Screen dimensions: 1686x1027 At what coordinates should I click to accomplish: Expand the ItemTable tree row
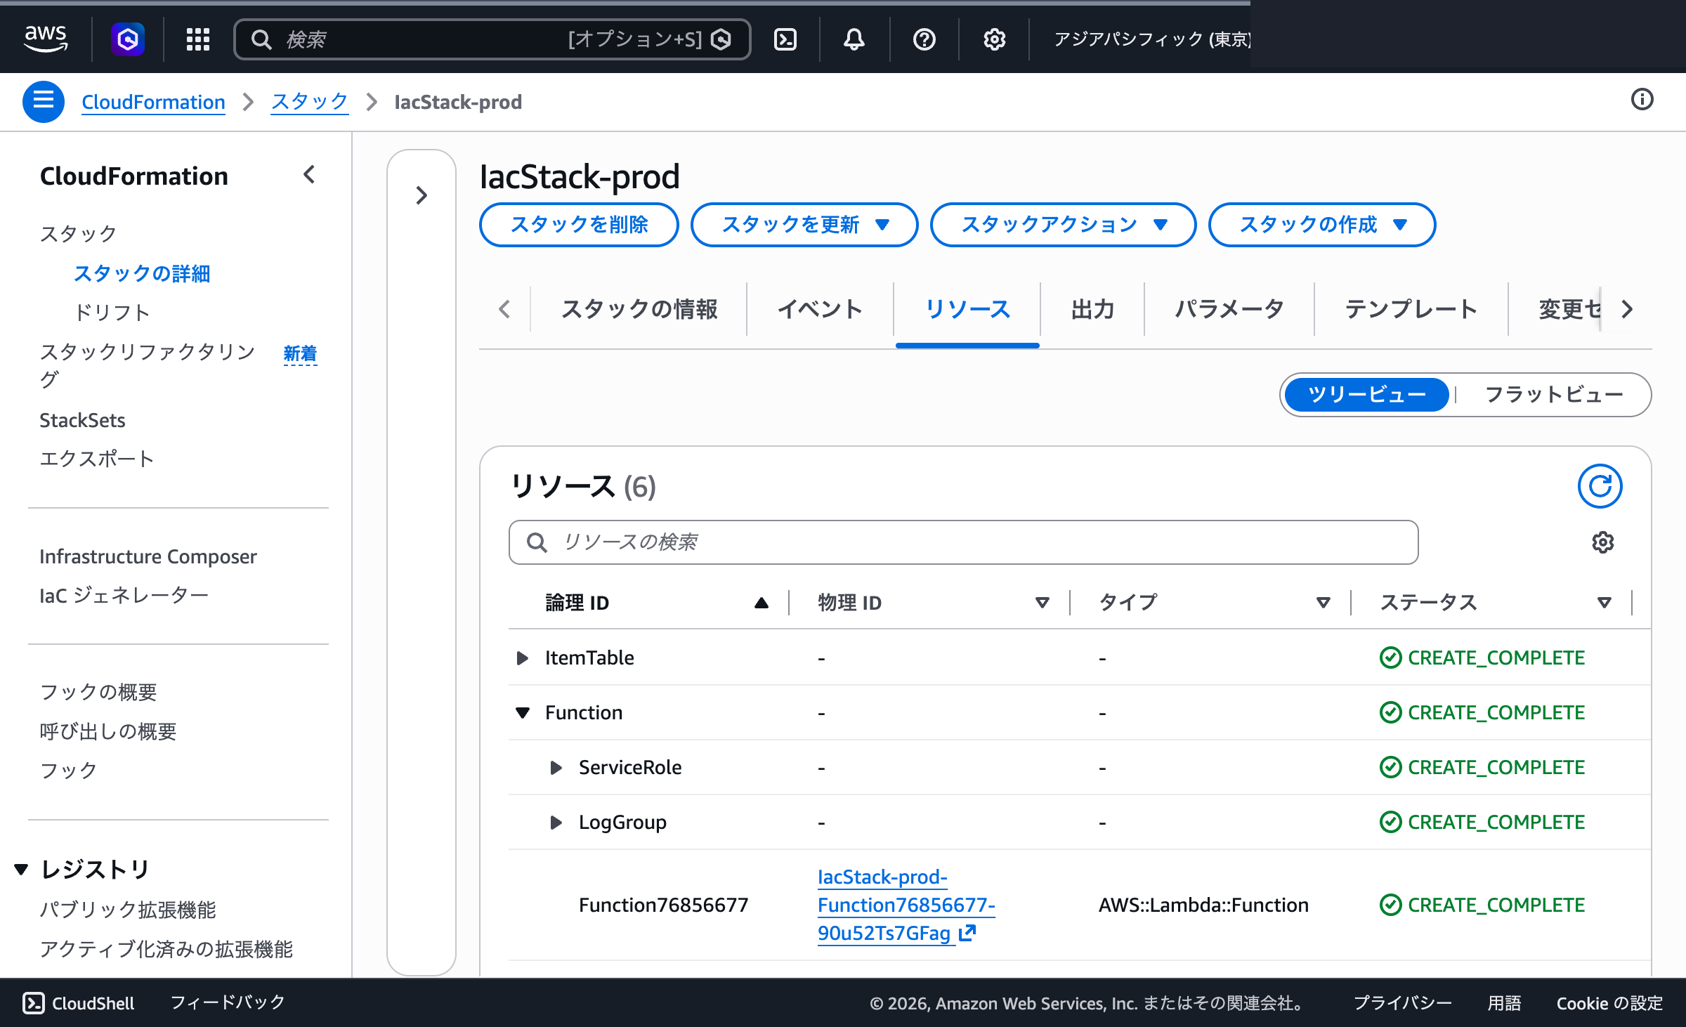click(x=522, y=658)
